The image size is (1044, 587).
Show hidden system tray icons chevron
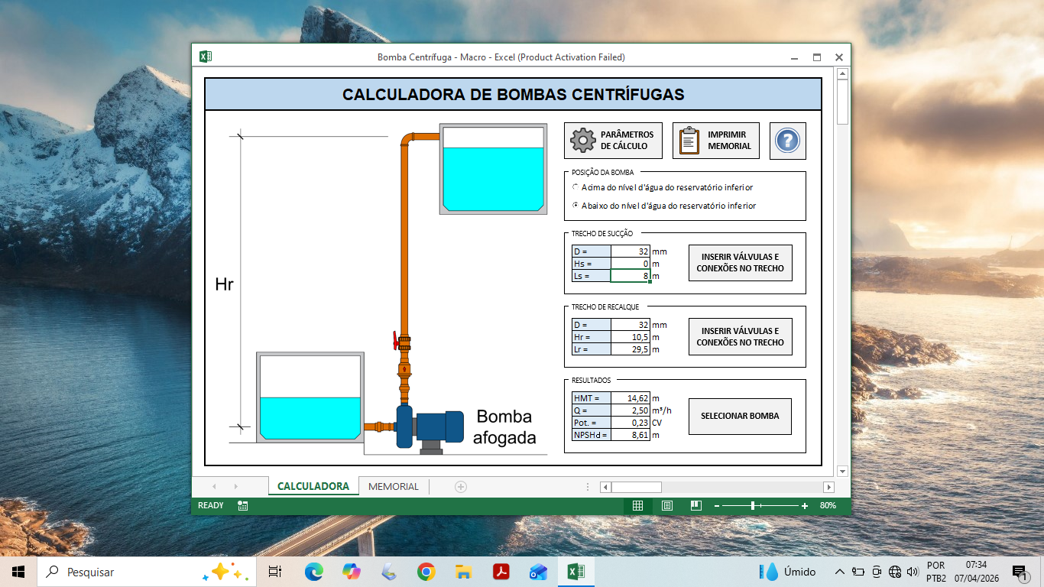[x=839, y=572]
